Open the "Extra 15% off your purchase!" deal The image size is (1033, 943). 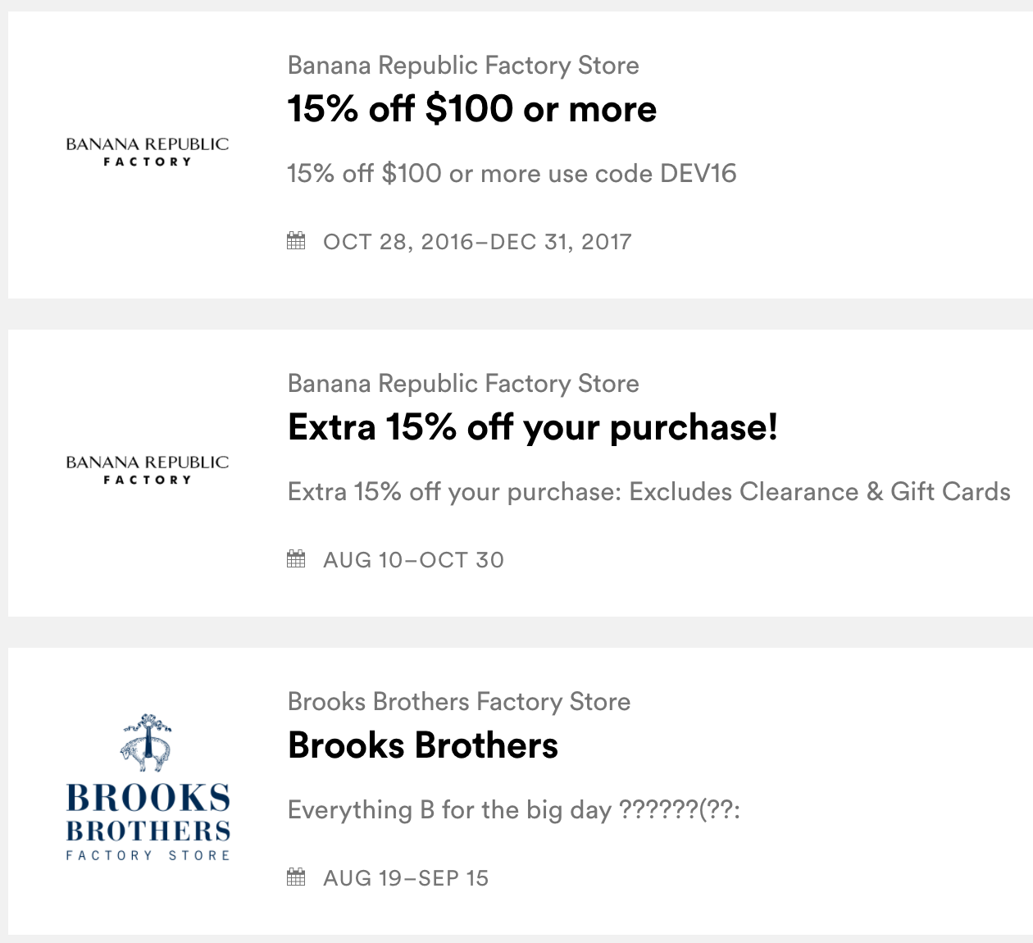pos(532,427)
